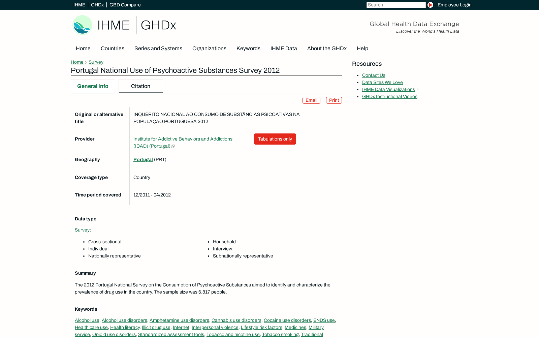Open IHME link in top bar
The width and height of the screenshot is (539, 337).
79,5
